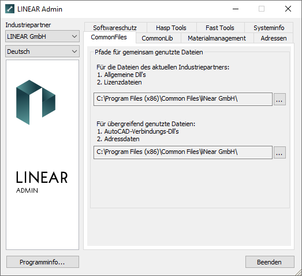Click the '1. AutoCAD-Verbindungs-Dll's' text
The image size is (302, 276).
[138, 131]
